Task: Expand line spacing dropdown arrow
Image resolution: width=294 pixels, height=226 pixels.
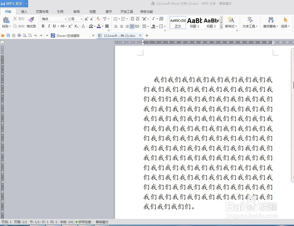Action: 148,26
